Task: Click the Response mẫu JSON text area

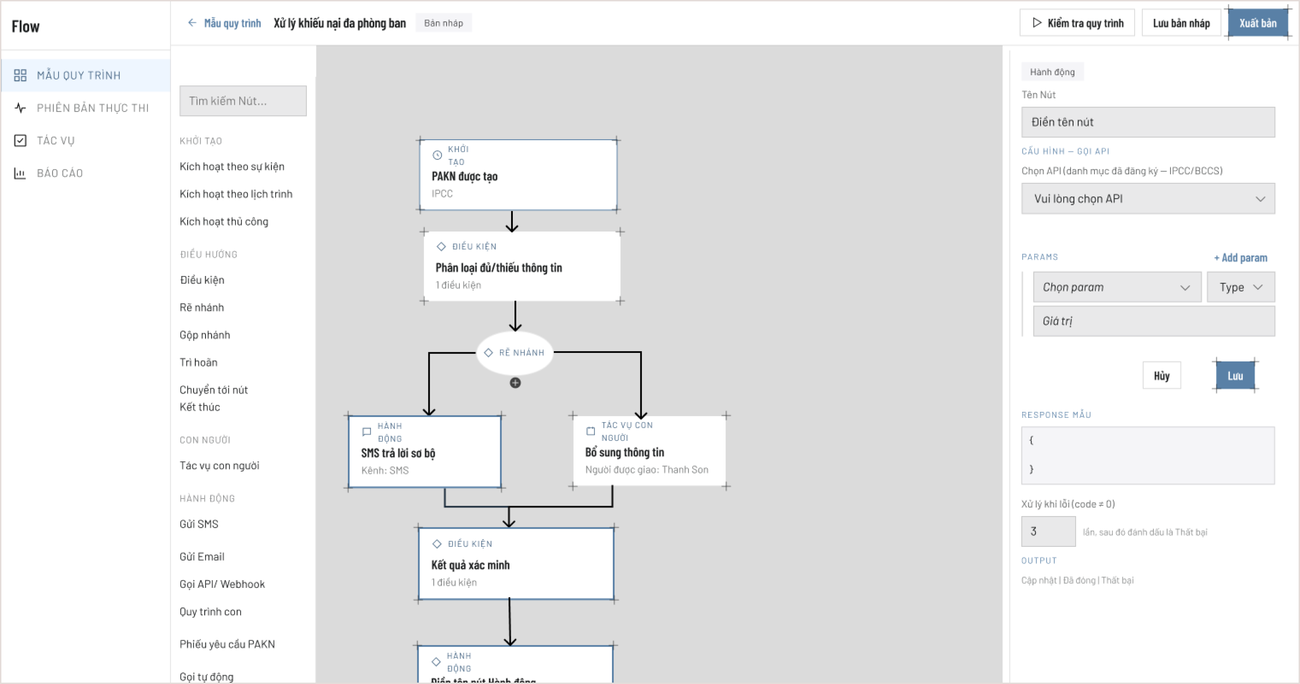Action: tap(1148, 456)
